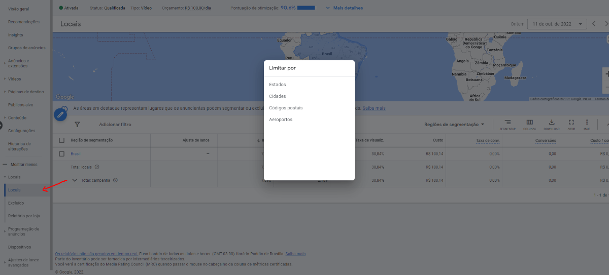
Task: Open the filter funnel icon
Action: [78, 124]
